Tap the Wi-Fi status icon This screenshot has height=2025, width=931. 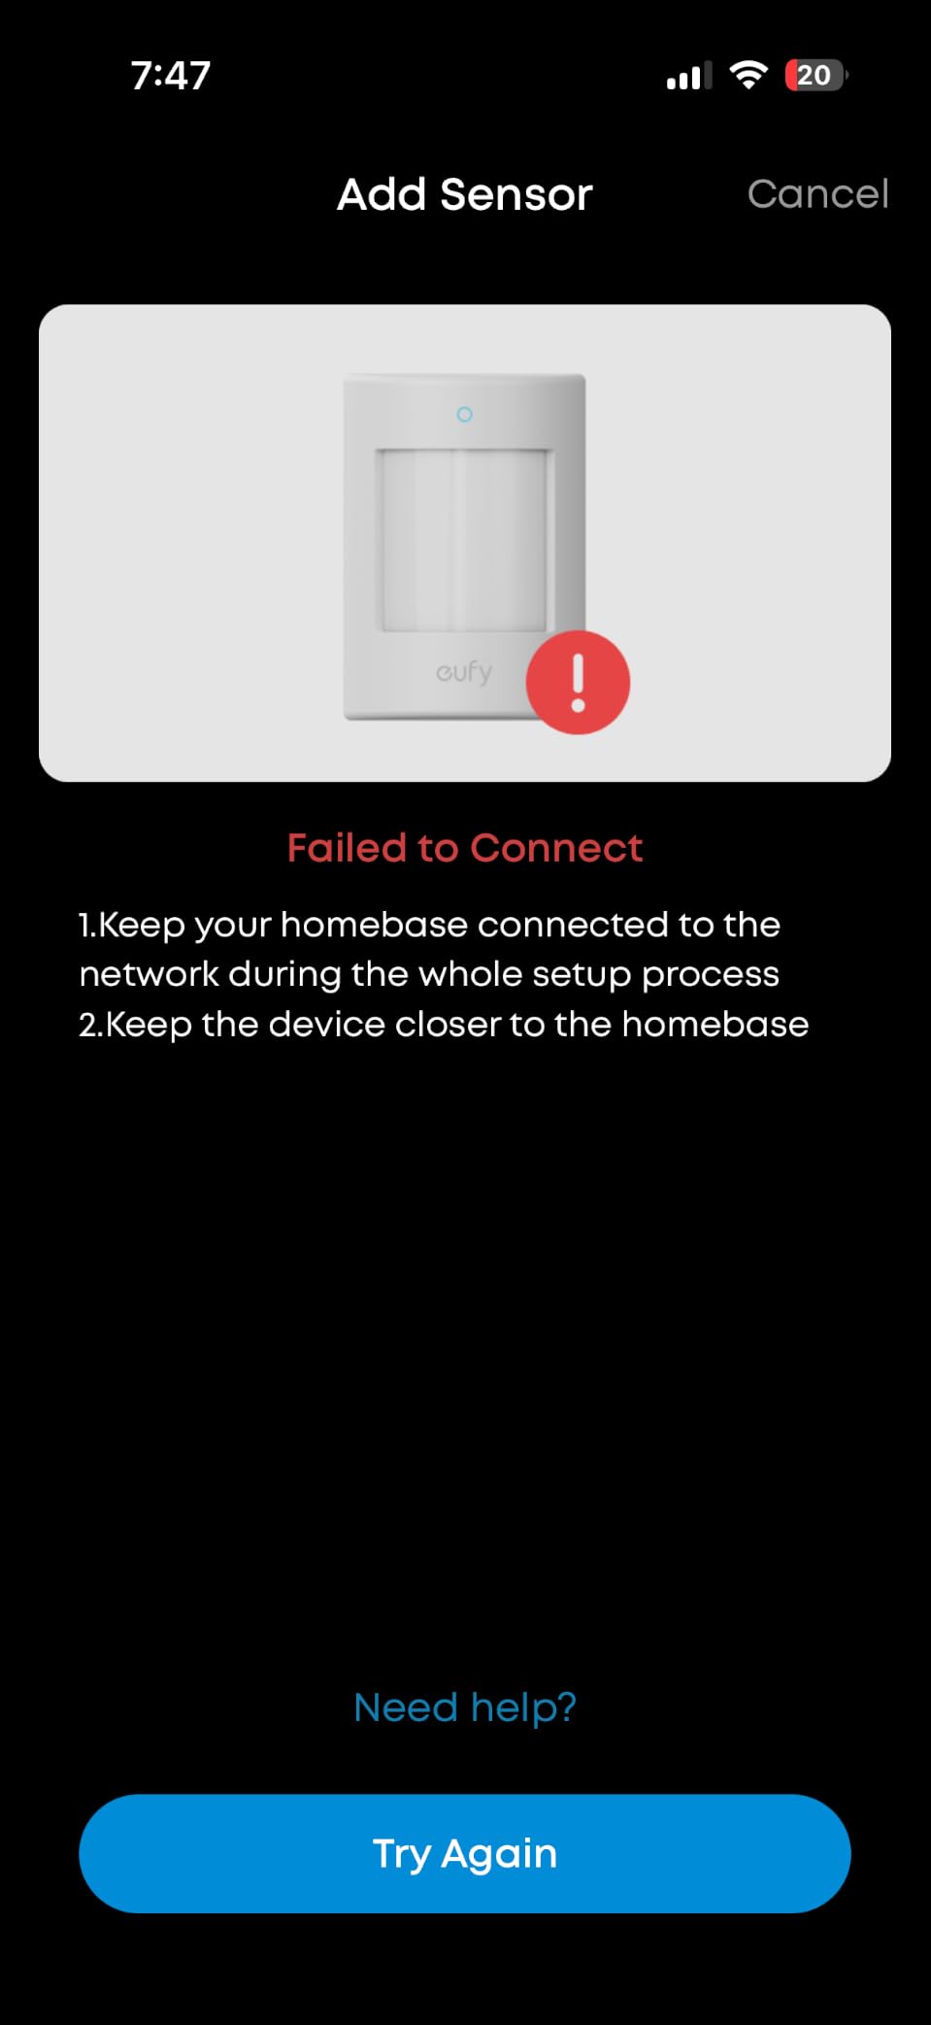coord(748,75)
